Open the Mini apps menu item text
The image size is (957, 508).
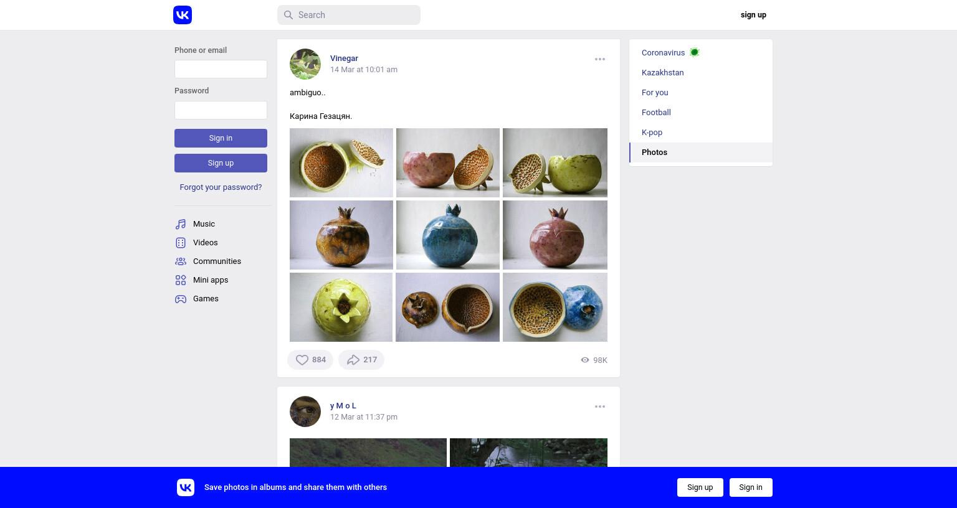click(x=211, y=280)
